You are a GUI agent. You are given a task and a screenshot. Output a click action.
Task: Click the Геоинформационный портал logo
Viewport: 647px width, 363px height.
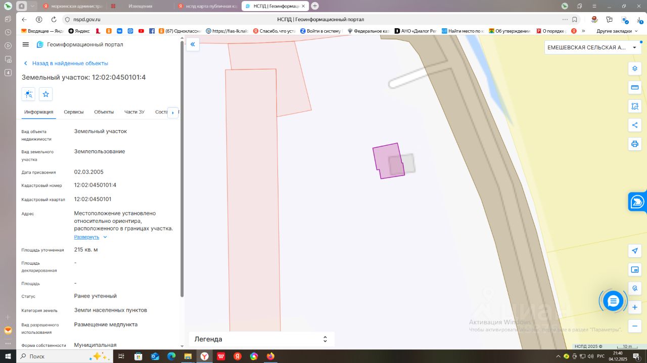tap(80, 44)
